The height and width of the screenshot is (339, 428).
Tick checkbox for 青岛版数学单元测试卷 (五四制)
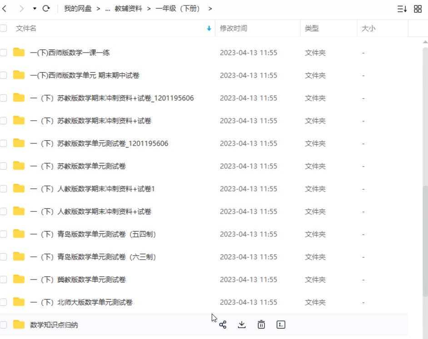coord(4,234)
